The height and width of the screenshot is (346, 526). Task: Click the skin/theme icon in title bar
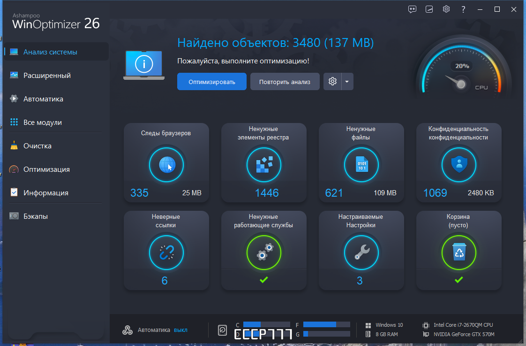pos(429,9)
